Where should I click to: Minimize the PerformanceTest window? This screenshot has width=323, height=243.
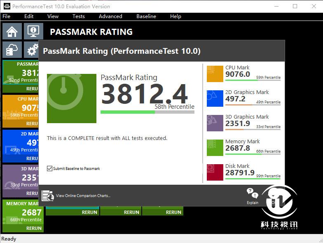(x=276, y=6)
